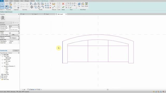Click the Material By Category field
The height and width of the screenshot is (93, 166).
(14, 38)
